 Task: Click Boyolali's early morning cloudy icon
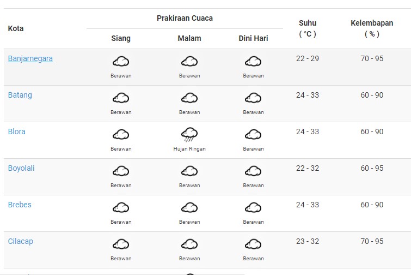pyautogui.click(x=253, y=171)
